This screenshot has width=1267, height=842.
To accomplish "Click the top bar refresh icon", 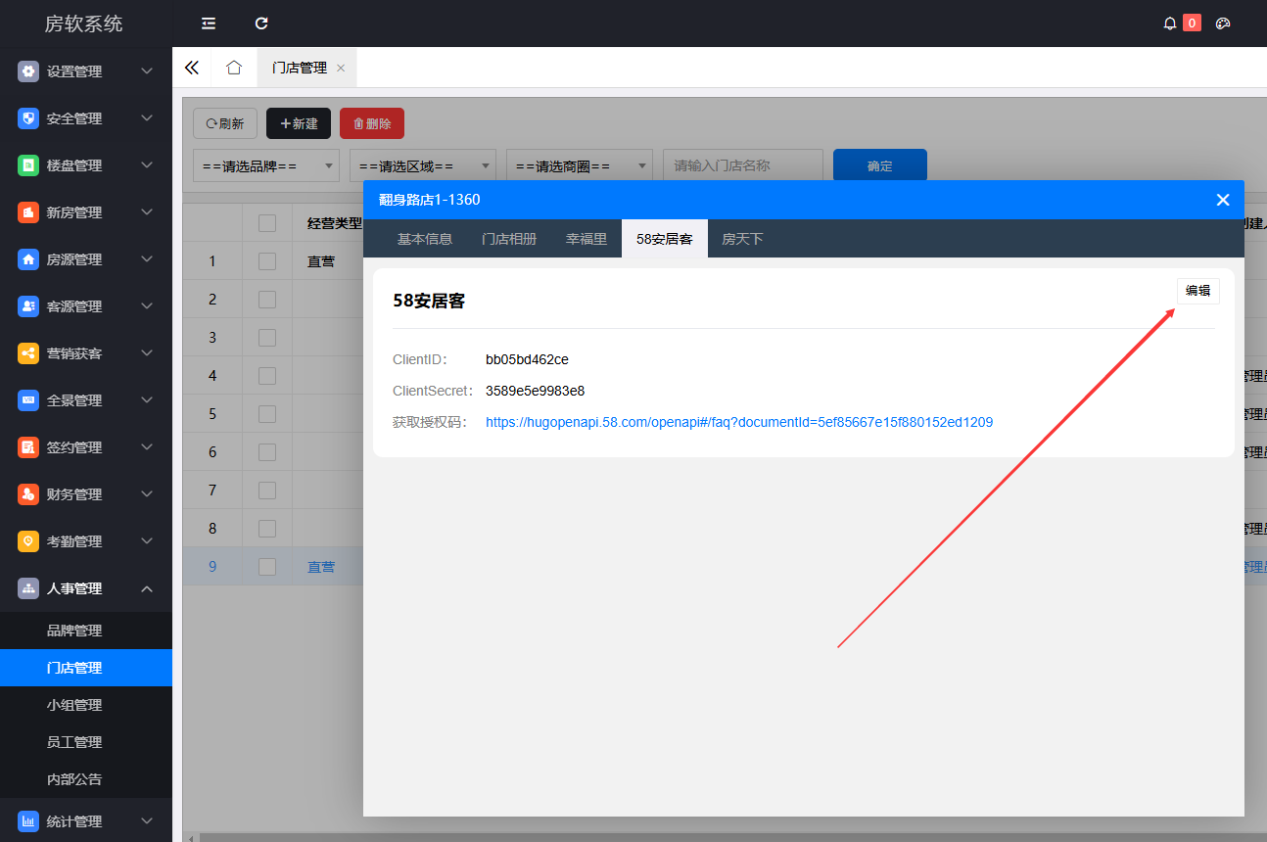I will click(261, 23).
